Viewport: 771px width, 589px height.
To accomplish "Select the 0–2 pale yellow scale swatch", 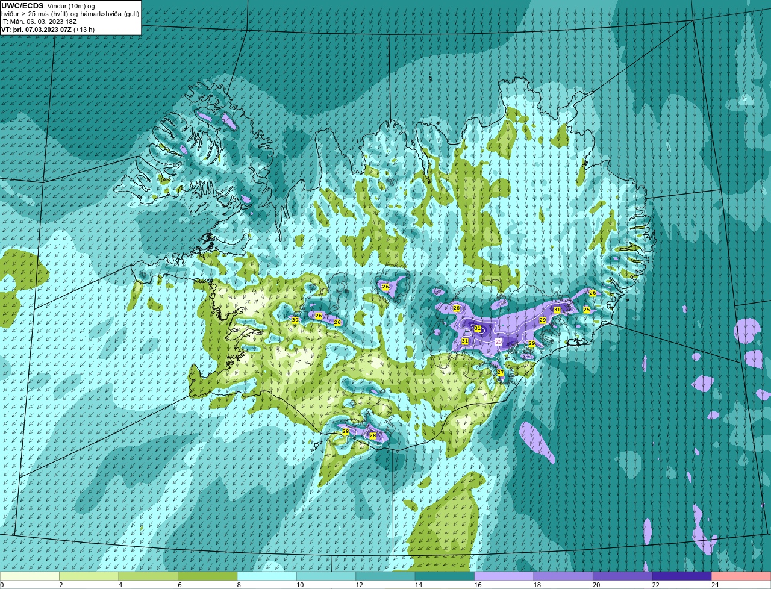I will tap(30, 576).
